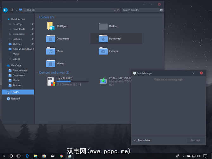This screenshot has height=159, width=212.
Task: Launch Google Chrome from the taskbar
Action: point(61,156)
